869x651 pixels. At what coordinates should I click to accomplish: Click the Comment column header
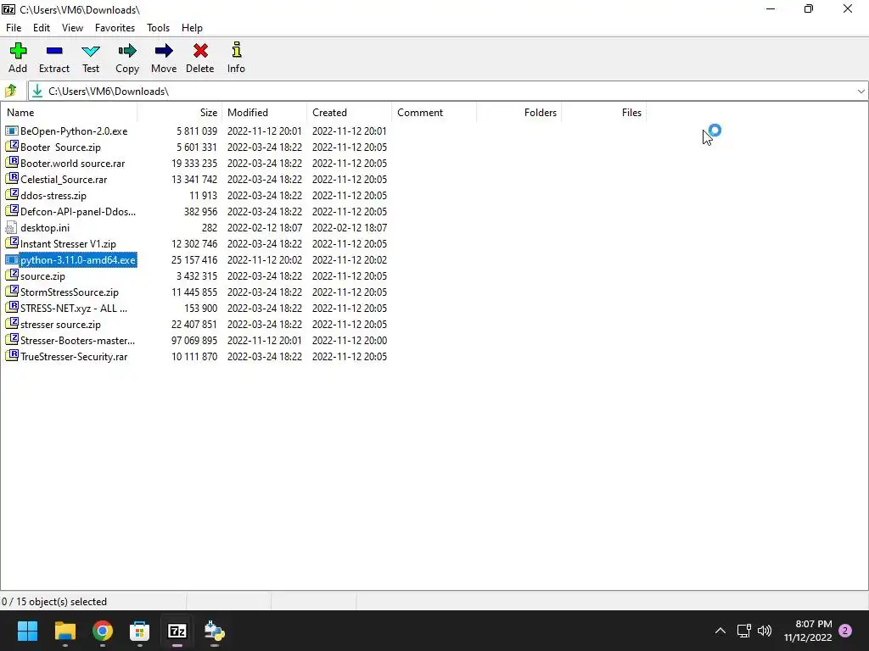point(434,113)
